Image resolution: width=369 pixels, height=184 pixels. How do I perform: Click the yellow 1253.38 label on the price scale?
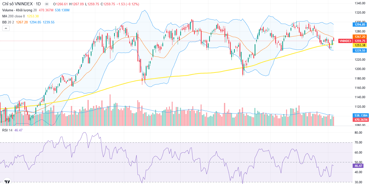pos(360,45)
